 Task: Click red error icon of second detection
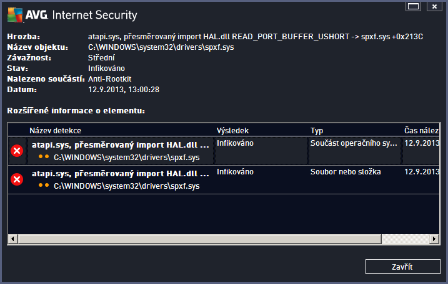pos(17,179)
